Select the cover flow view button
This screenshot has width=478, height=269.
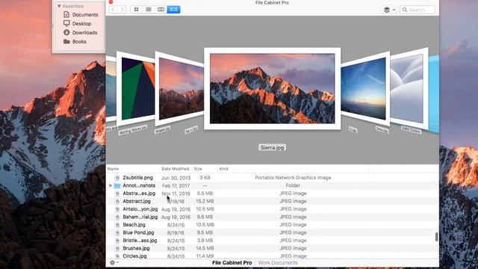[173, 10]
